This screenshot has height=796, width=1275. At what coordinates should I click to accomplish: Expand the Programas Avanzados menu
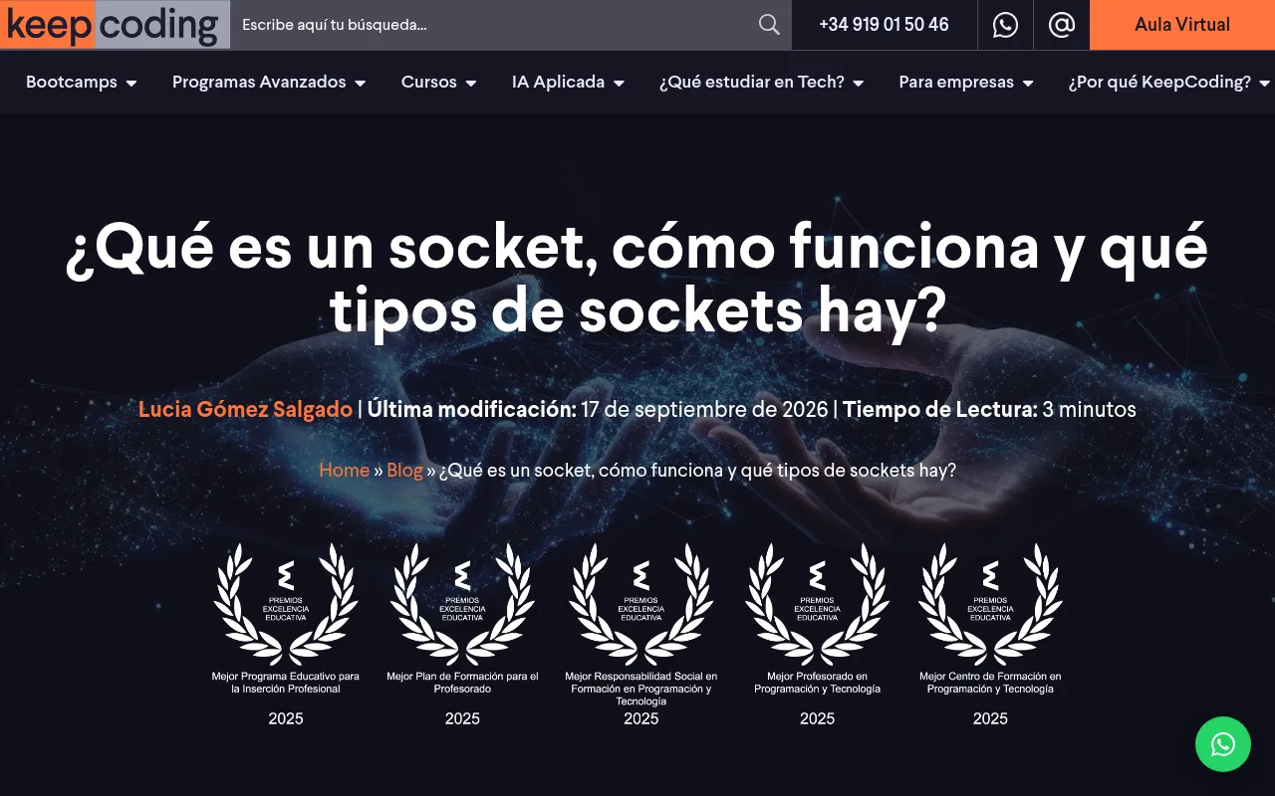tap(269, 83)
